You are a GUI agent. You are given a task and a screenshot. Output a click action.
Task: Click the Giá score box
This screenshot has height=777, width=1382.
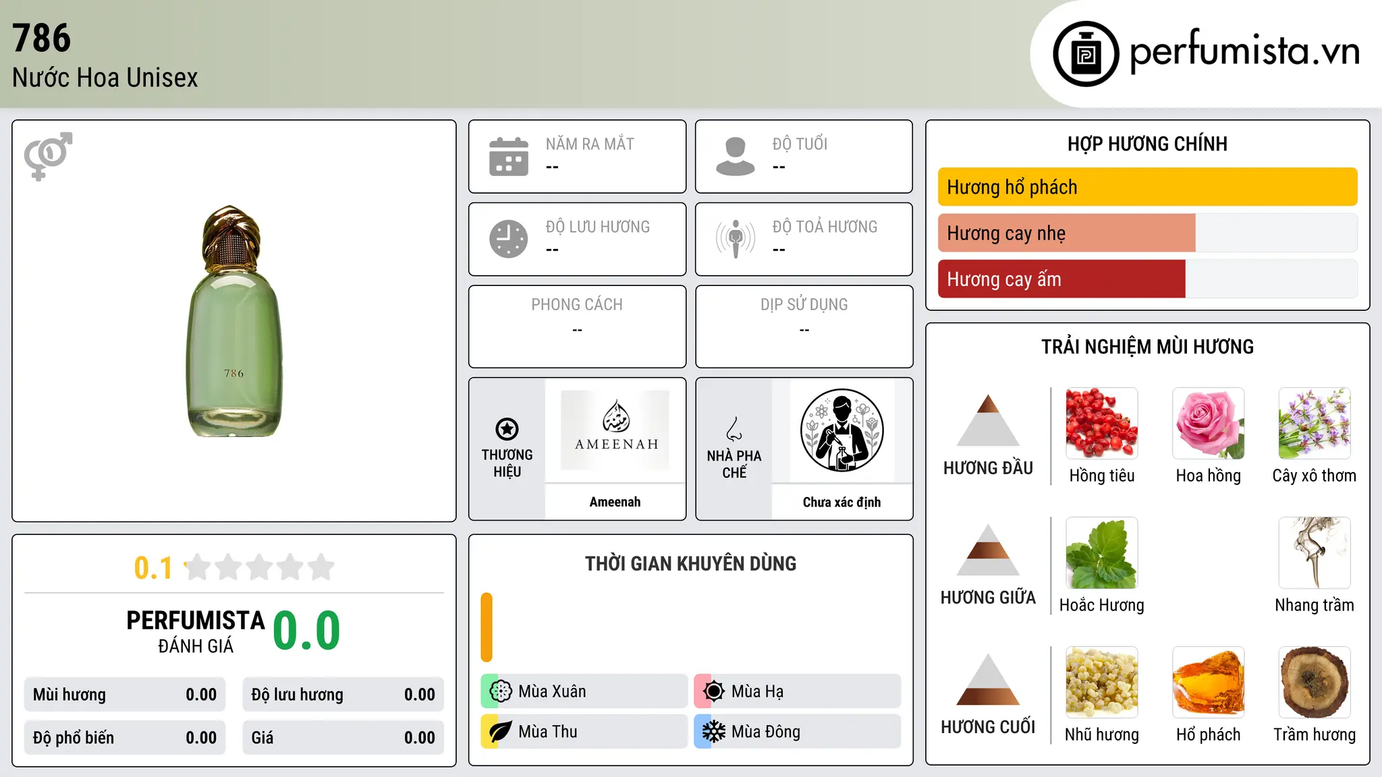pos(343,738)
